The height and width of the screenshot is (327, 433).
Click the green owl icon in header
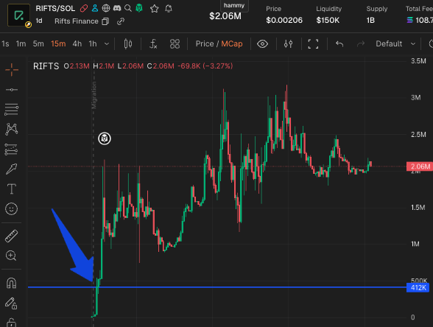click(139, 8)
